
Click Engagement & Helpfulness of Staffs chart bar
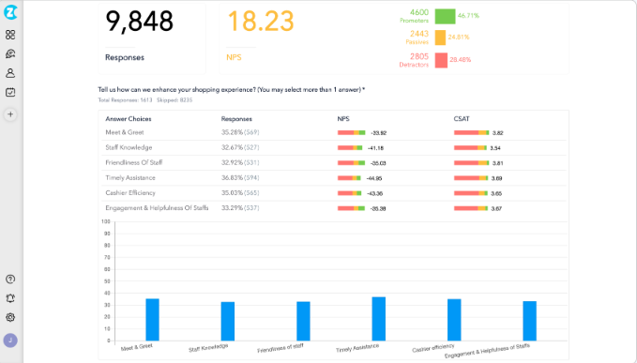[x=530, y=321]
